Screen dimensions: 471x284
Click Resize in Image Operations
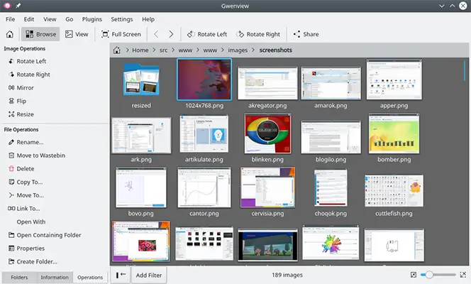(24, 114)
